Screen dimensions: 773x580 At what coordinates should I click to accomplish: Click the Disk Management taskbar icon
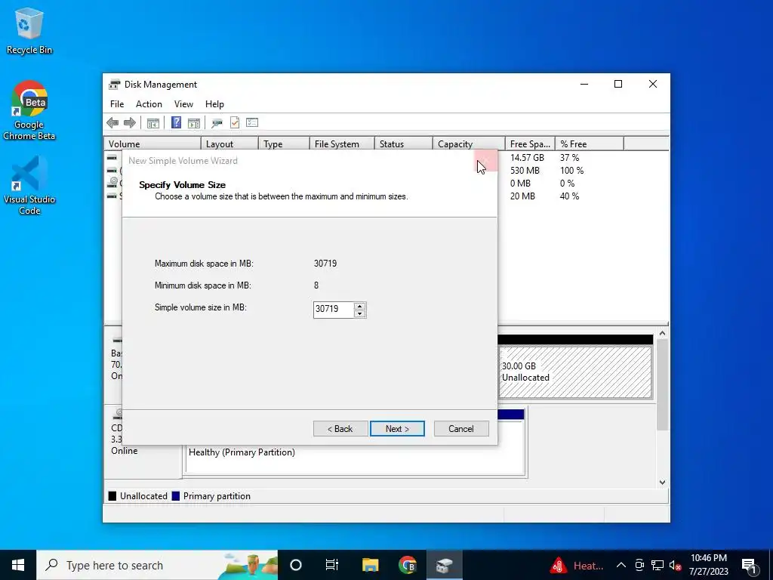[444, 565]
